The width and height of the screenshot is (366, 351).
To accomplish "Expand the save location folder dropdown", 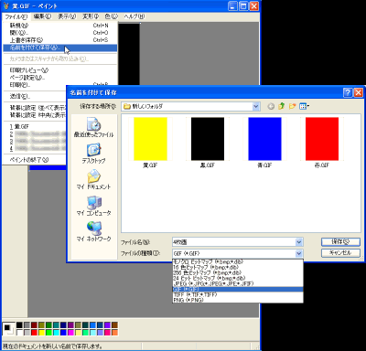I will click(x=256, y=106).
